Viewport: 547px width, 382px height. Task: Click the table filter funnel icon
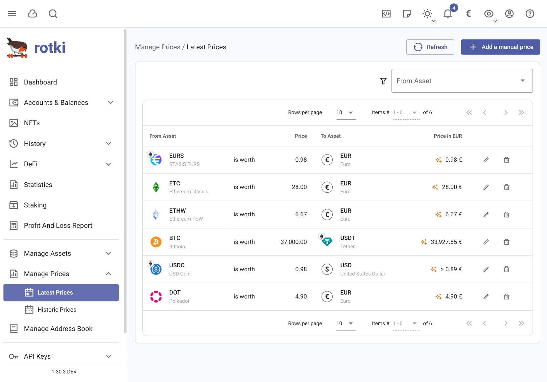click(x=383, y=81)
